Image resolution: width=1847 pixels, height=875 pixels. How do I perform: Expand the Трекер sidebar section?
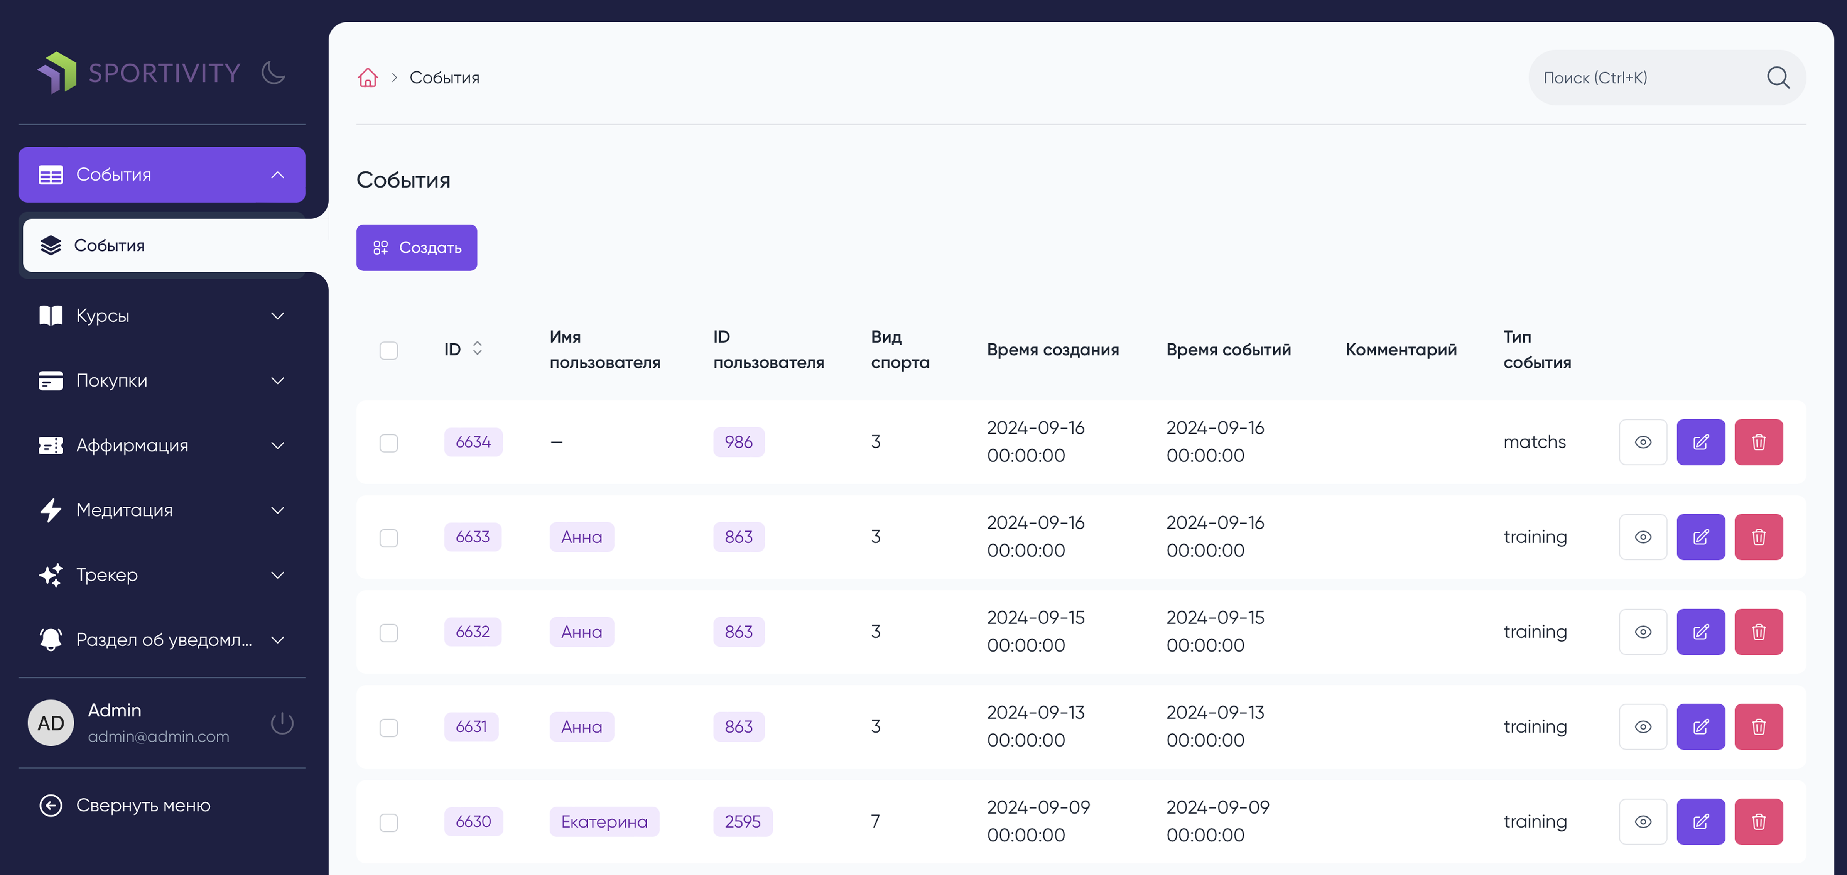[x=162, y=574]
